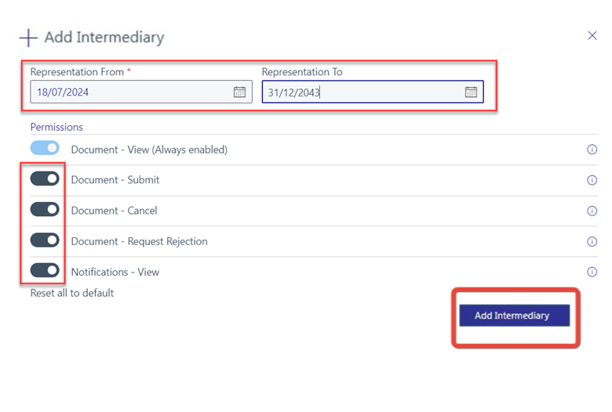The height and width of the screenshot is (412, 612).
Task: Show info for Notifications - View permission
Action: tap(592, 273)
